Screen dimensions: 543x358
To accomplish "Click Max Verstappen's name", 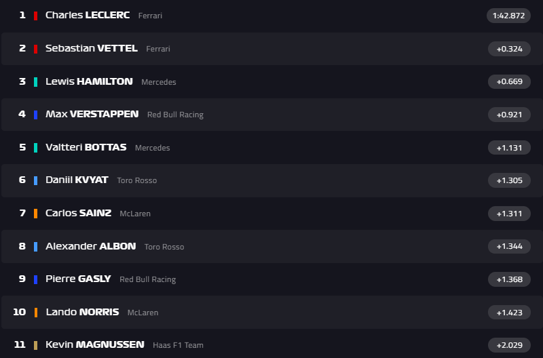I will [x=92, y=115].
